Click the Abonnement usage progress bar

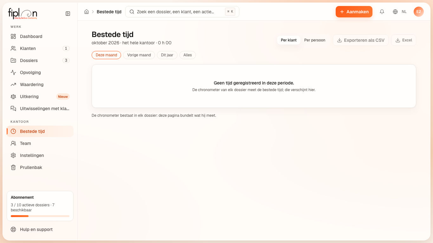pos(40,216)
